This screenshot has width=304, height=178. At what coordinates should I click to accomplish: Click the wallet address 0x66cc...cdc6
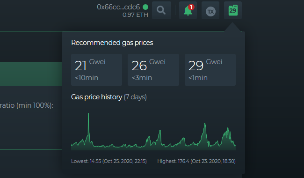pyautogui.click(x=118, y=7)
